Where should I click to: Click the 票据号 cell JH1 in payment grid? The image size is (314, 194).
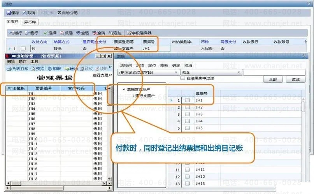pos(156,48)
